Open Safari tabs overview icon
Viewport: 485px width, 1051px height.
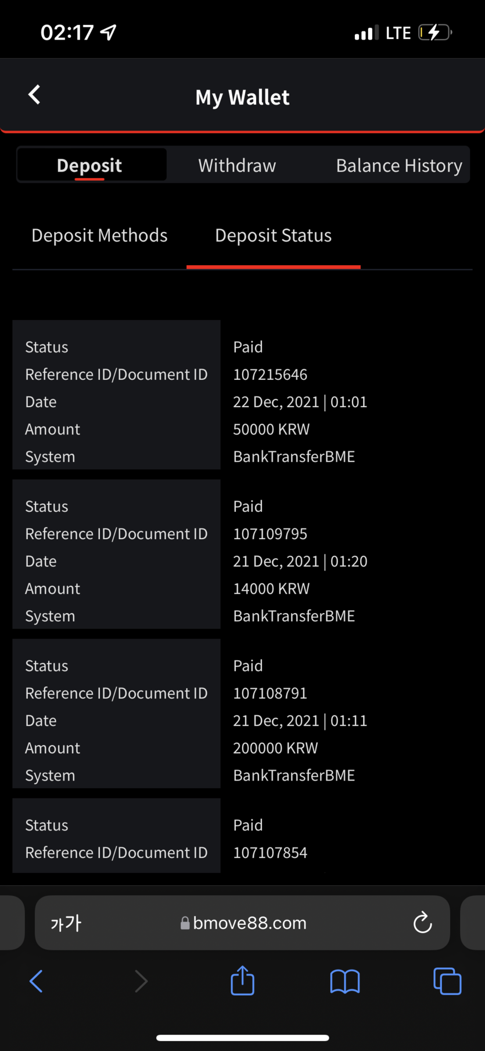pos(447,981)
